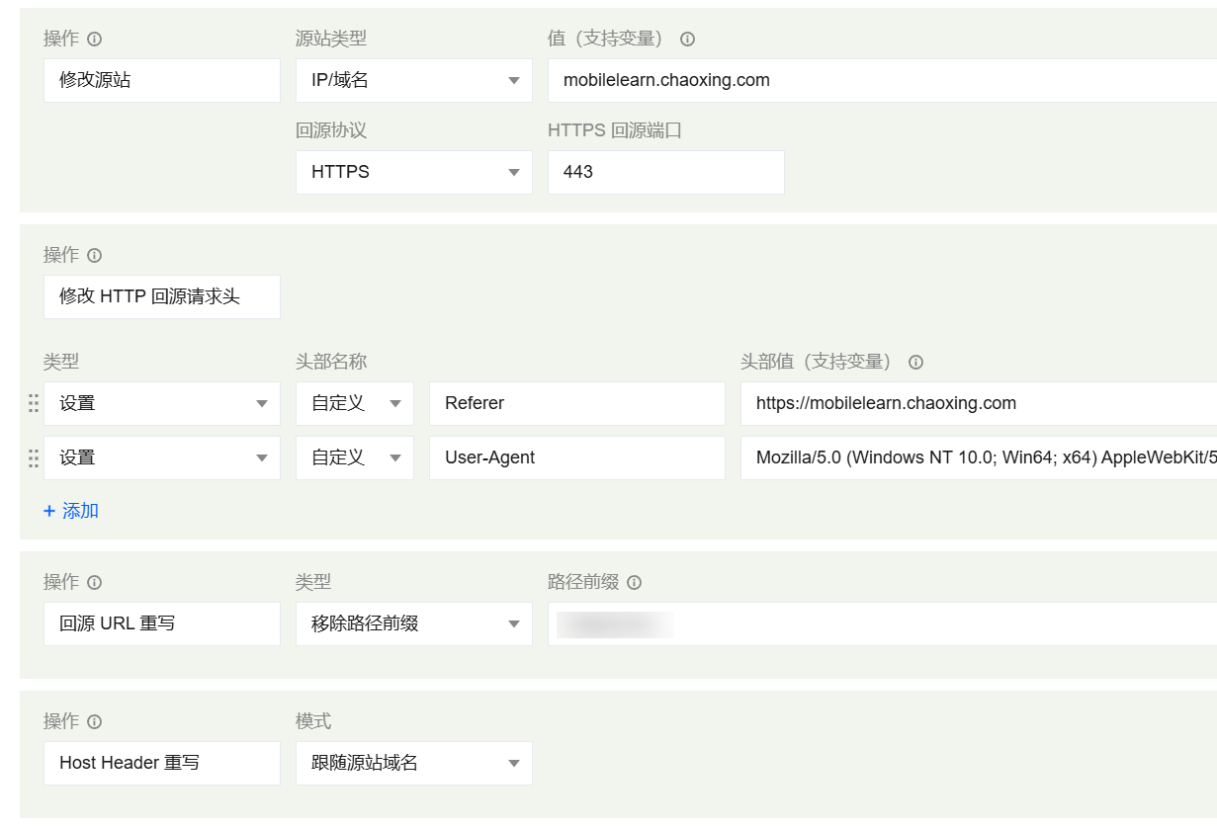Open the 源站类型 IP/域名 dropdown
This screenshot has height=829, width=1217.
[x=413, y=81]
